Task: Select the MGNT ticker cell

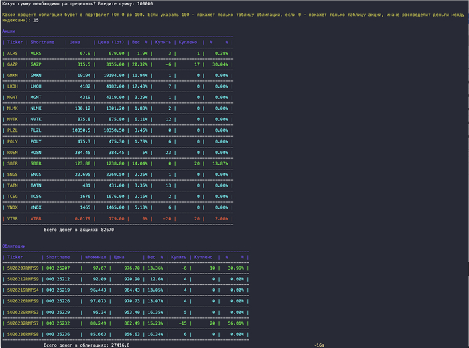Action: click(x=13, y=98)
